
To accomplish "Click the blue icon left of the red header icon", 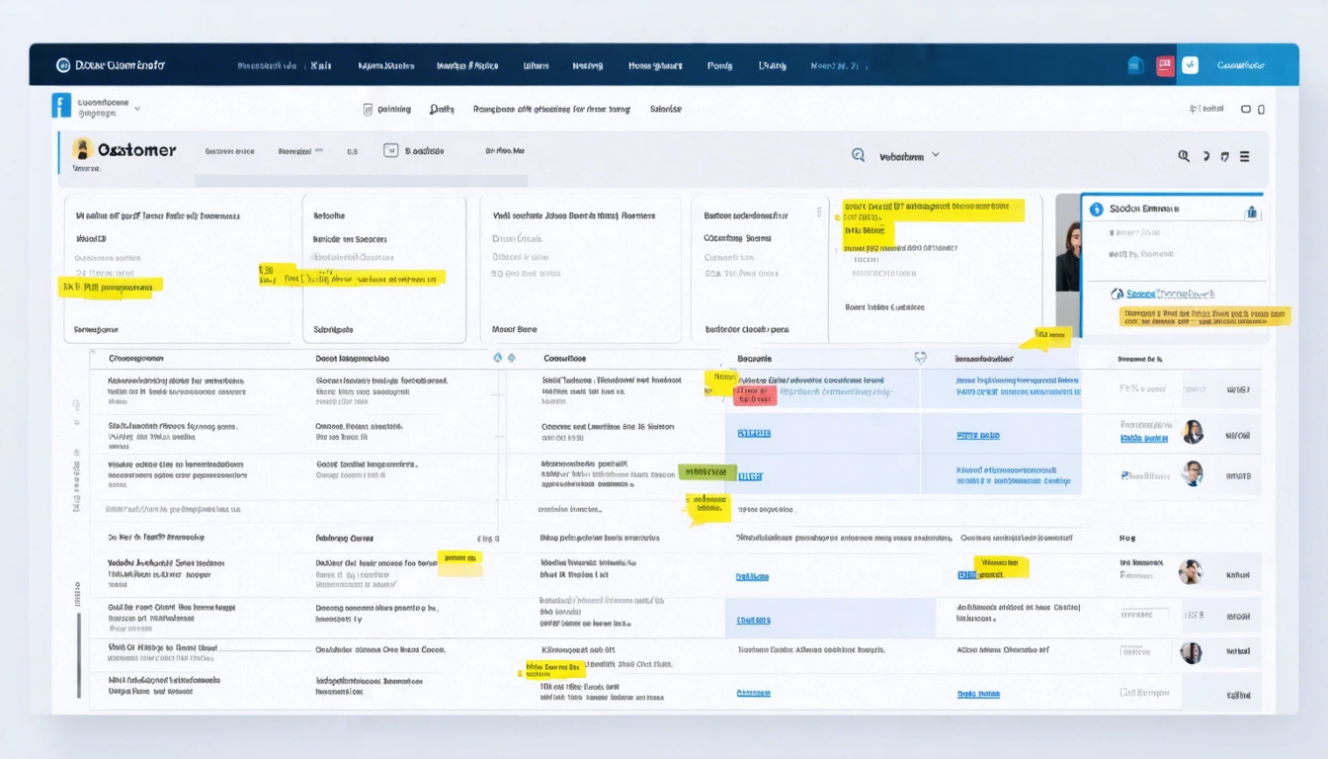I will [1135, 65].
